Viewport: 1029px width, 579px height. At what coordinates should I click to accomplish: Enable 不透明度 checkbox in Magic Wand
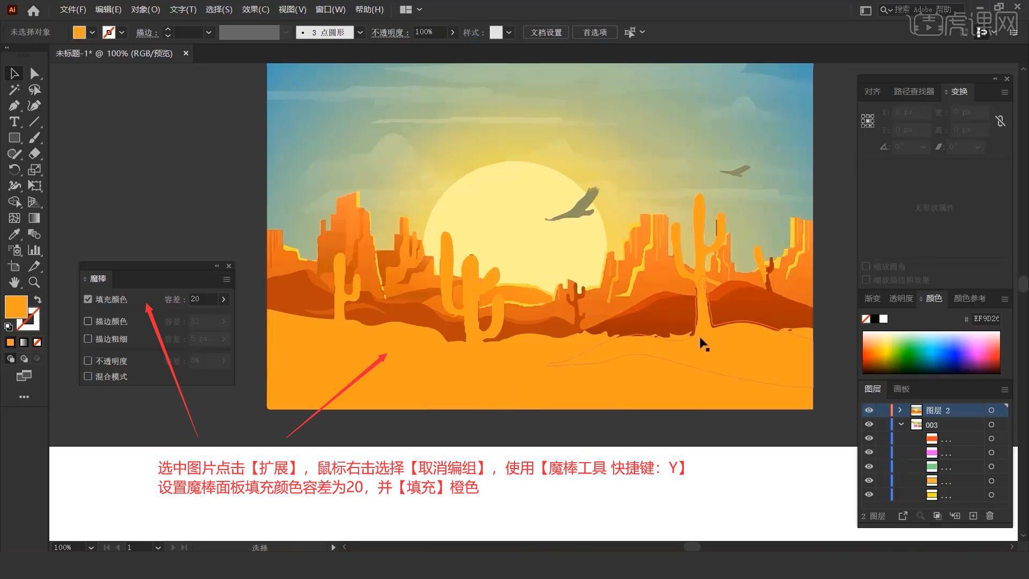(88, 361)
